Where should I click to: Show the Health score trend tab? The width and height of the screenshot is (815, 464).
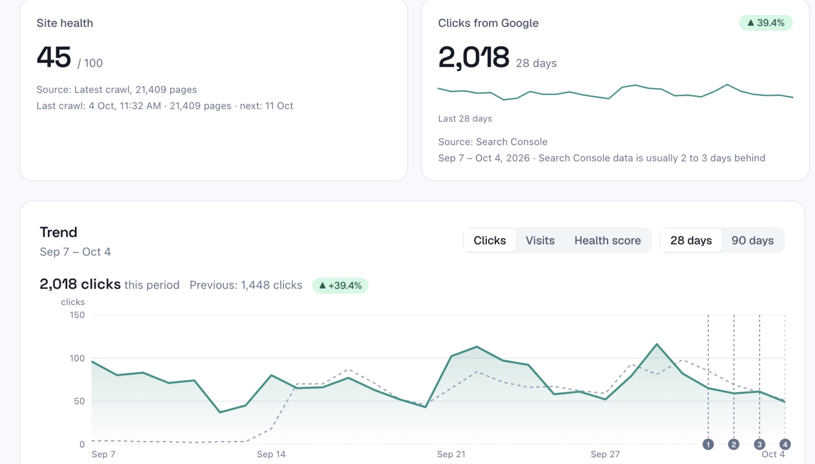pyautogui.click(x=608, y=240)
